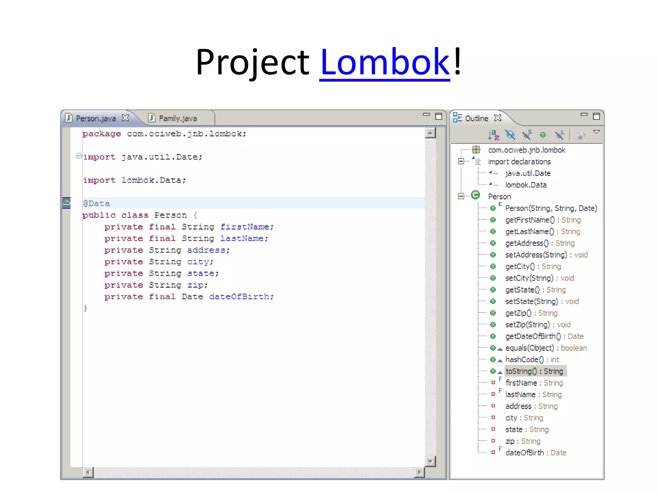The height and width of the screenshot is (493, 658).
Task: Select lombok.Data import in Outline
Action: click(x=526, y=185)
